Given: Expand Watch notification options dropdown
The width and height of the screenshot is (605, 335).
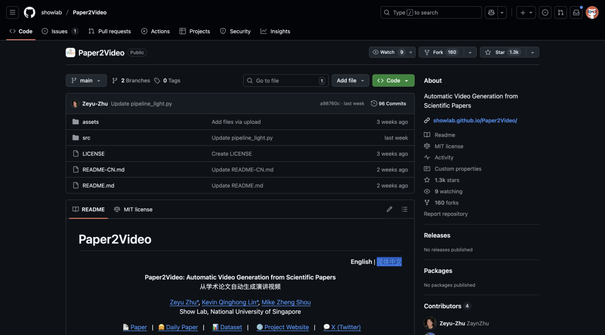Looking at the screenshot, I should tap(411, 52).
